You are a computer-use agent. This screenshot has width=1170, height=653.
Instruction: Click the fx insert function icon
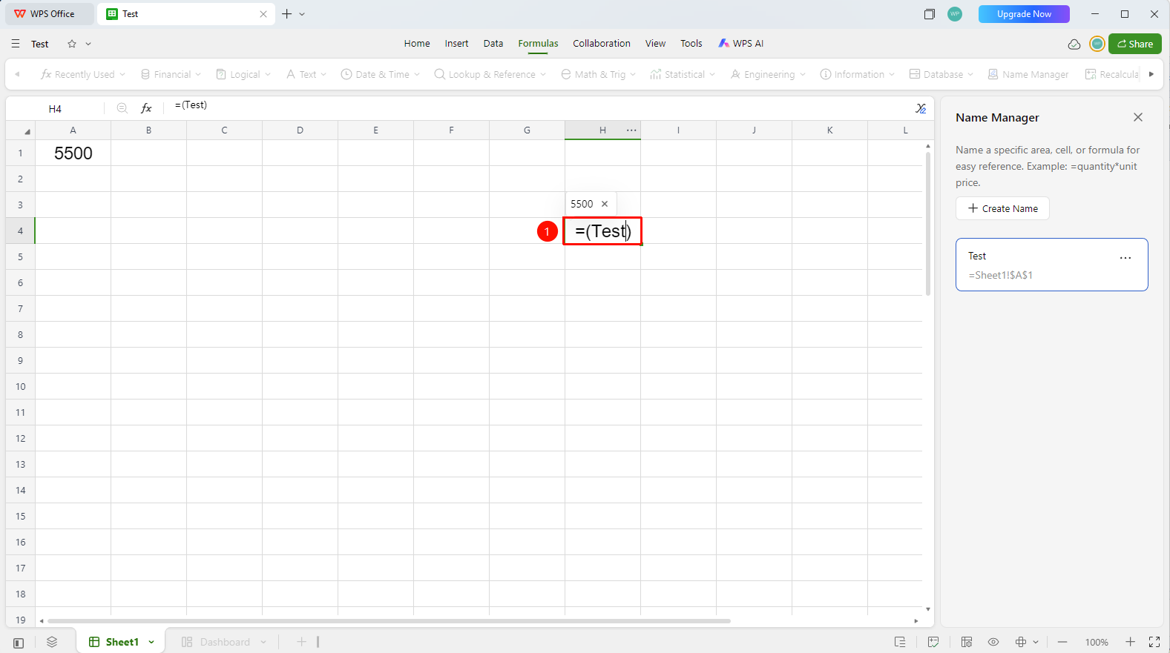pos(146,108)
